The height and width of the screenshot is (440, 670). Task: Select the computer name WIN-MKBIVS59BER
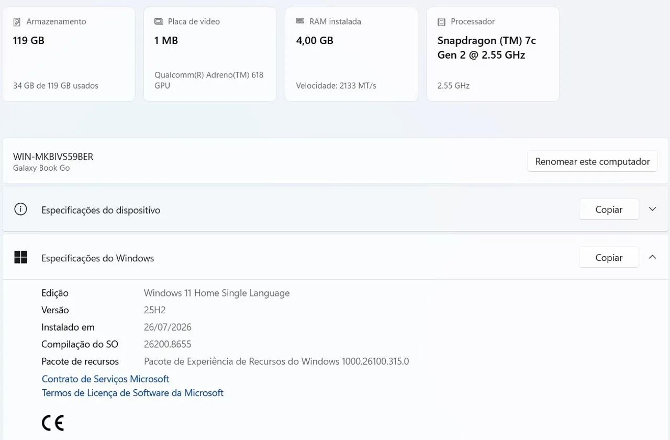53,157
